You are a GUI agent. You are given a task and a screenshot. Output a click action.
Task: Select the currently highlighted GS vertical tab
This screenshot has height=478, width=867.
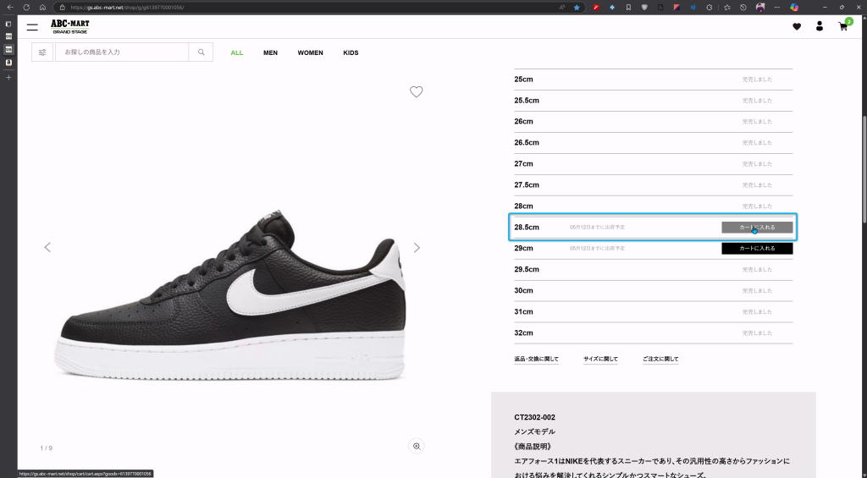coord(8,49)
